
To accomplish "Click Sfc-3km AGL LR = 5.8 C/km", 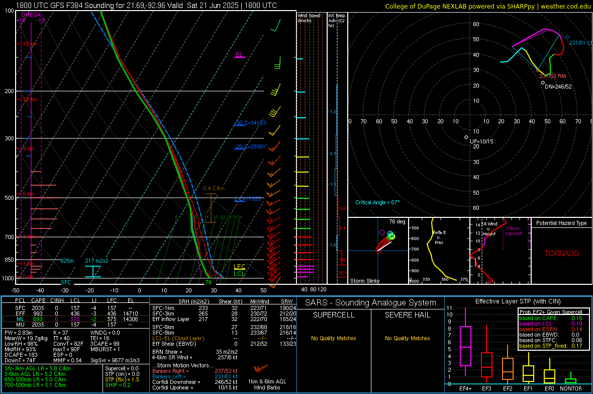I will [x=38, y=368].
